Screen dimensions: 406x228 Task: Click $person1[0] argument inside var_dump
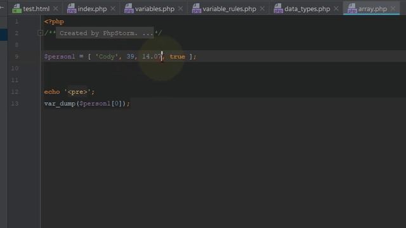100,104
